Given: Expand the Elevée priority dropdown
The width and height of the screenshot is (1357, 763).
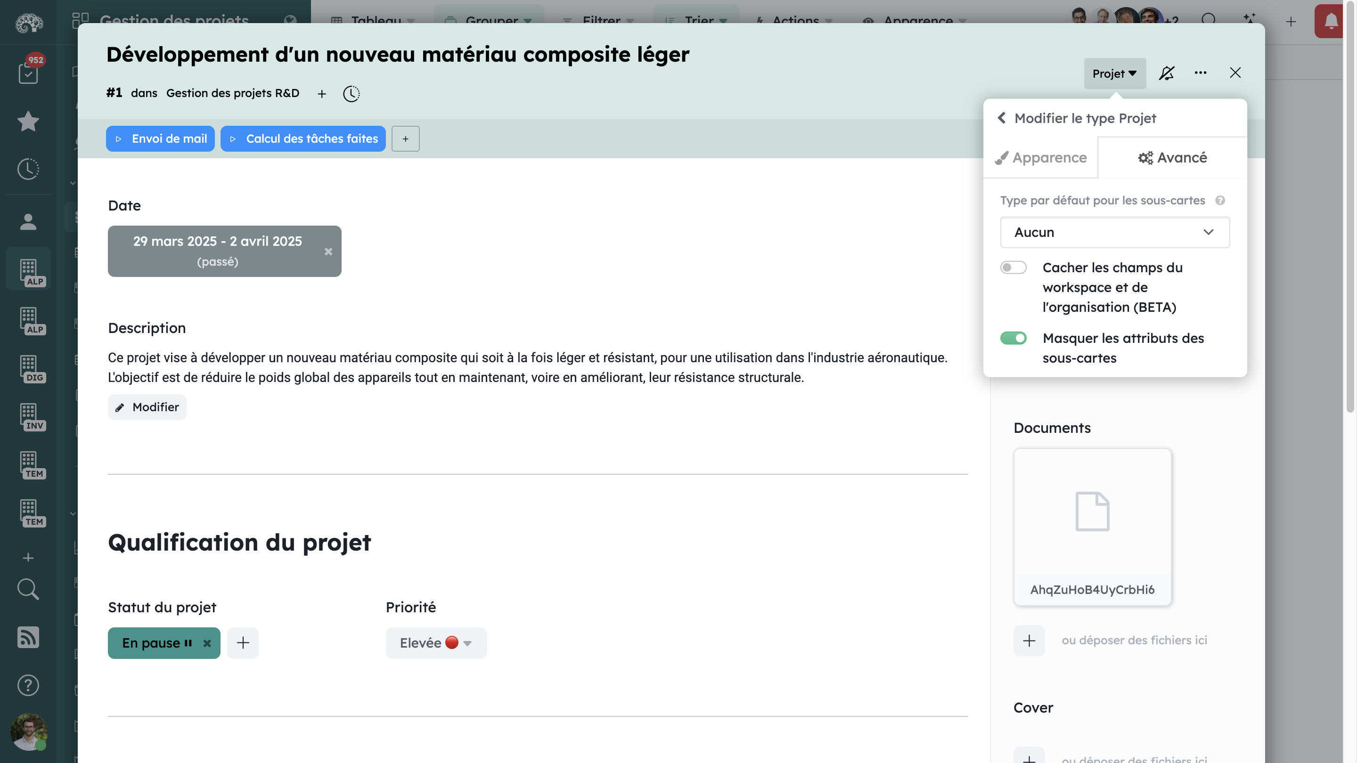Looking at the screenshot, I should click(x=467, y=643).
